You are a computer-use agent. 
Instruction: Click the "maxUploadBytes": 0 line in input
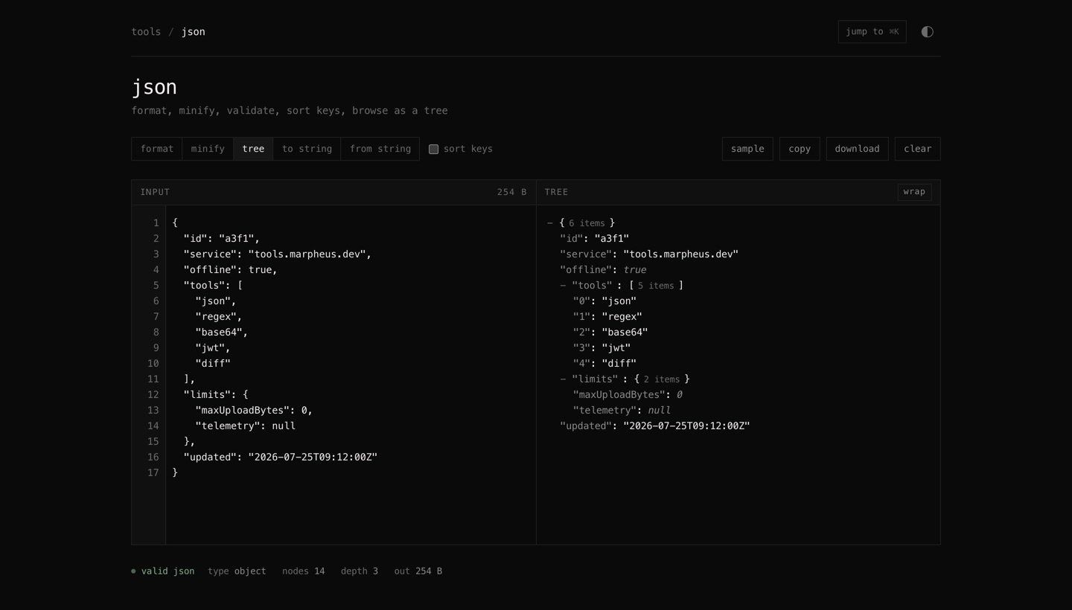point(254,411)
